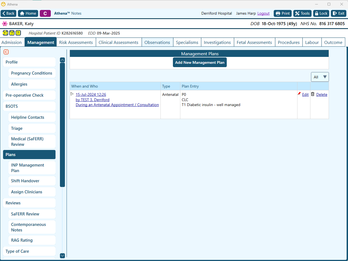
Task: Open RAG Rating in the sidebar
Action: (x=32, y=240)
